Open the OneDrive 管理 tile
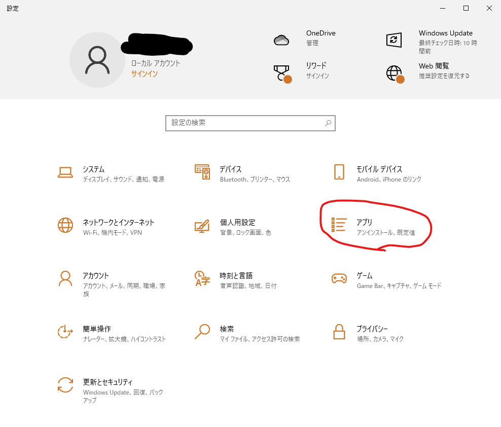 coord(304,39)
